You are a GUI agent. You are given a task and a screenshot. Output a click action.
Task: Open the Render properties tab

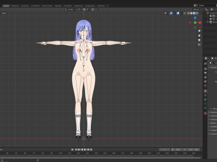pos(205,69)
